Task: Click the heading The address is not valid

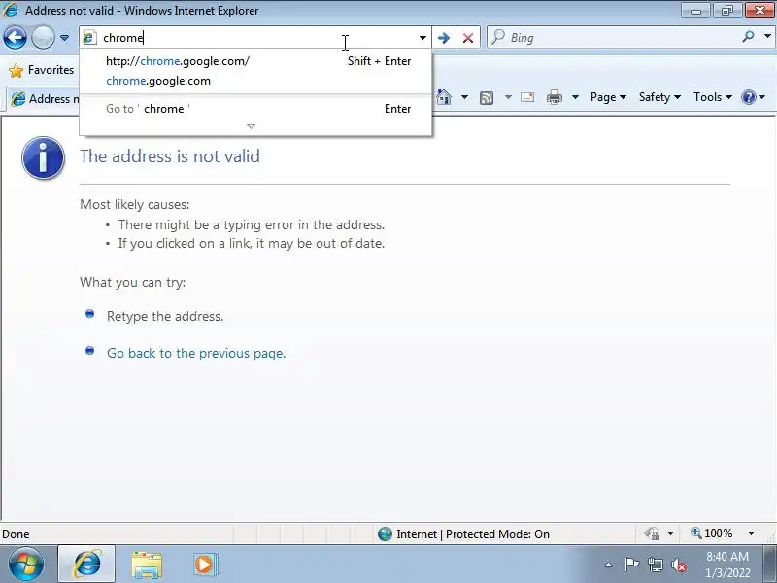Action: coord(170,156)
